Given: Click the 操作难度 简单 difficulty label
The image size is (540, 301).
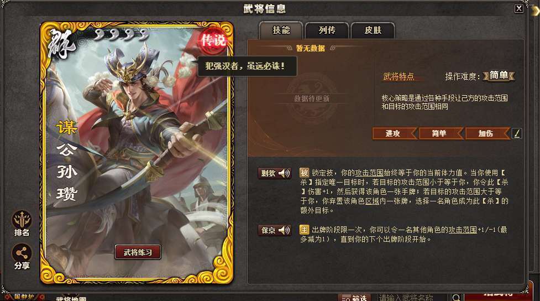Looking at the screenshot, I should 499,75.
